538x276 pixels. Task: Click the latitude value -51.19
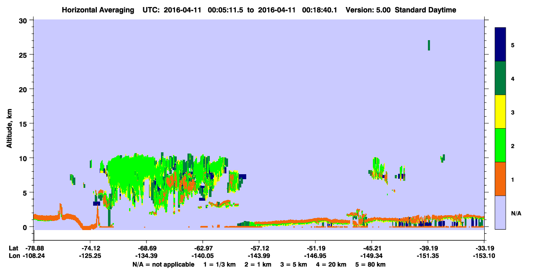pos(315,248)
